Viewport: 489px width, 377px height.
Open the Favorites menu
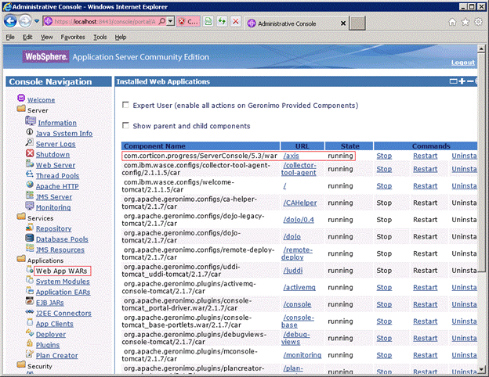pyautogui.click(x=73, y=38)
